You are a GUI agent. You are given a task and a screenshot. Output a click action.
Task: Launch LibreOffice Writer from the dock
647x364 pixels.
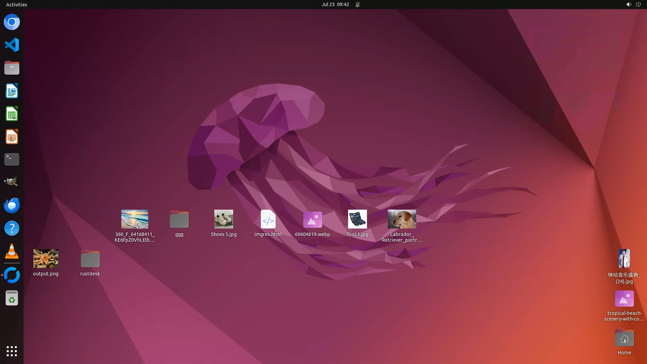click(12, 91)
